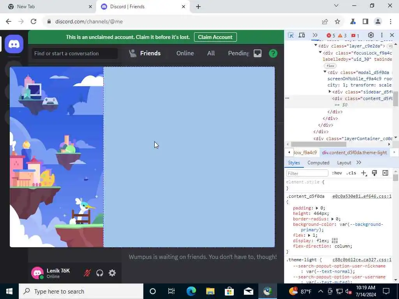Activate DevTools element inspector picker
399x299 pixels.
click(291, 35)
